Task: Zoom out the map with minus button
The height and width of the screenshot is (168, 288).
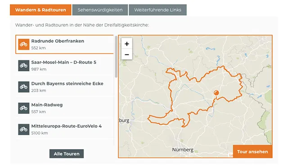Action: point(127,54)
